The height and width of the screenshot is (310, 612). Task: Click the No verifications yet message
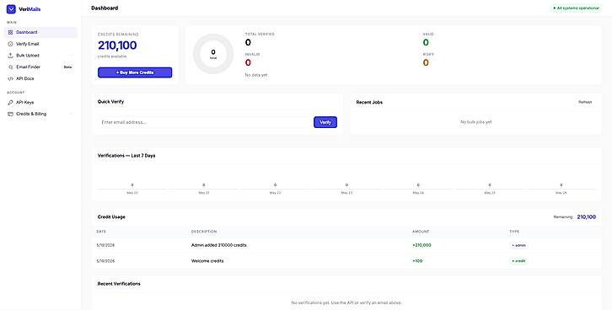346,302
